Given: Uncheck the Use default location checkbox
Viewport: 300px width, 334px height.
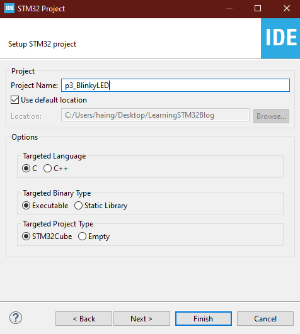Looking at the screenshot, I should [14, 99].
